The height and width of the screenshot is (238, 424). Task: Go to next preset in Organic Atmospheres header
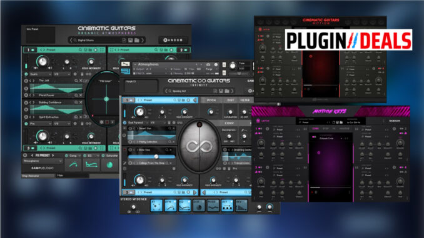click(x=143, y=40)
